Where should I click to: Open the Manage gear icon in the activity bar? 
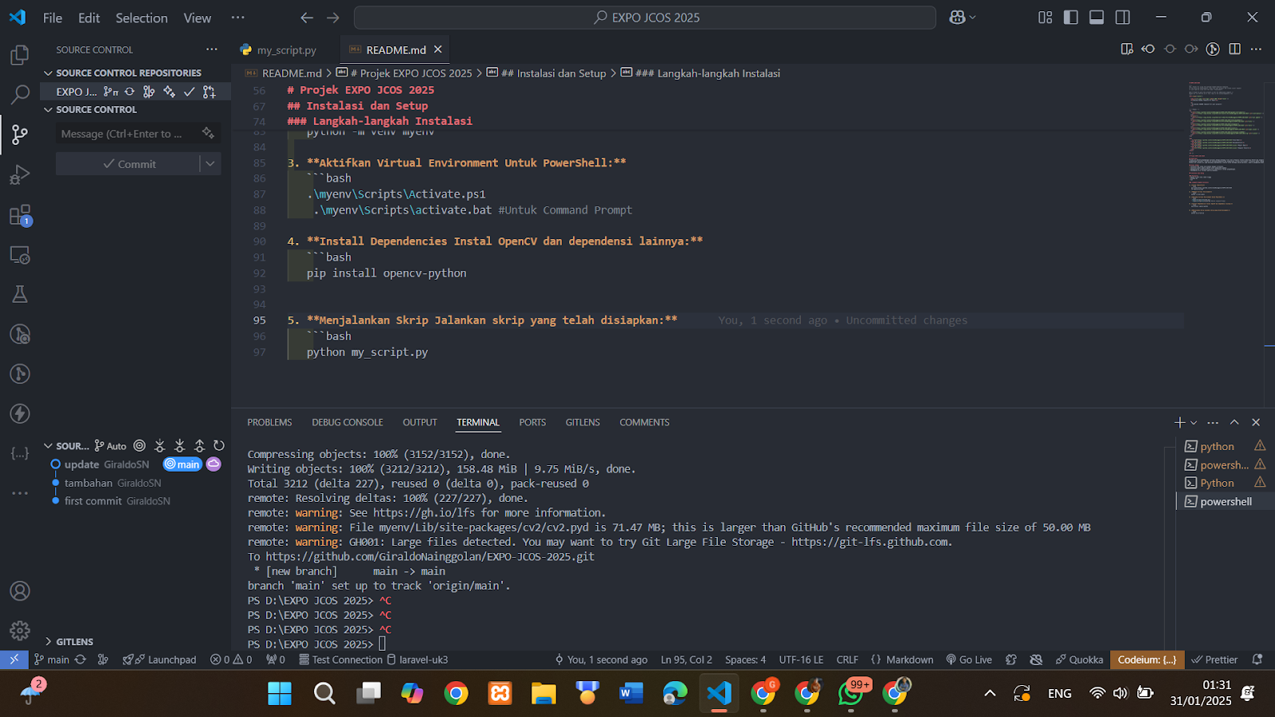(x=20, y=631)
